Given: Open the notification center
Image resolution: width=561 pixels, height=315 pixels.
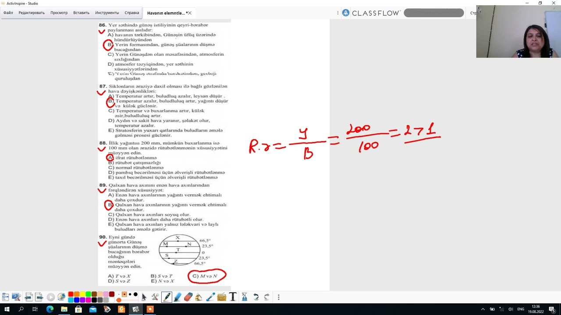Looking at the screenshot, I should 552,309.
